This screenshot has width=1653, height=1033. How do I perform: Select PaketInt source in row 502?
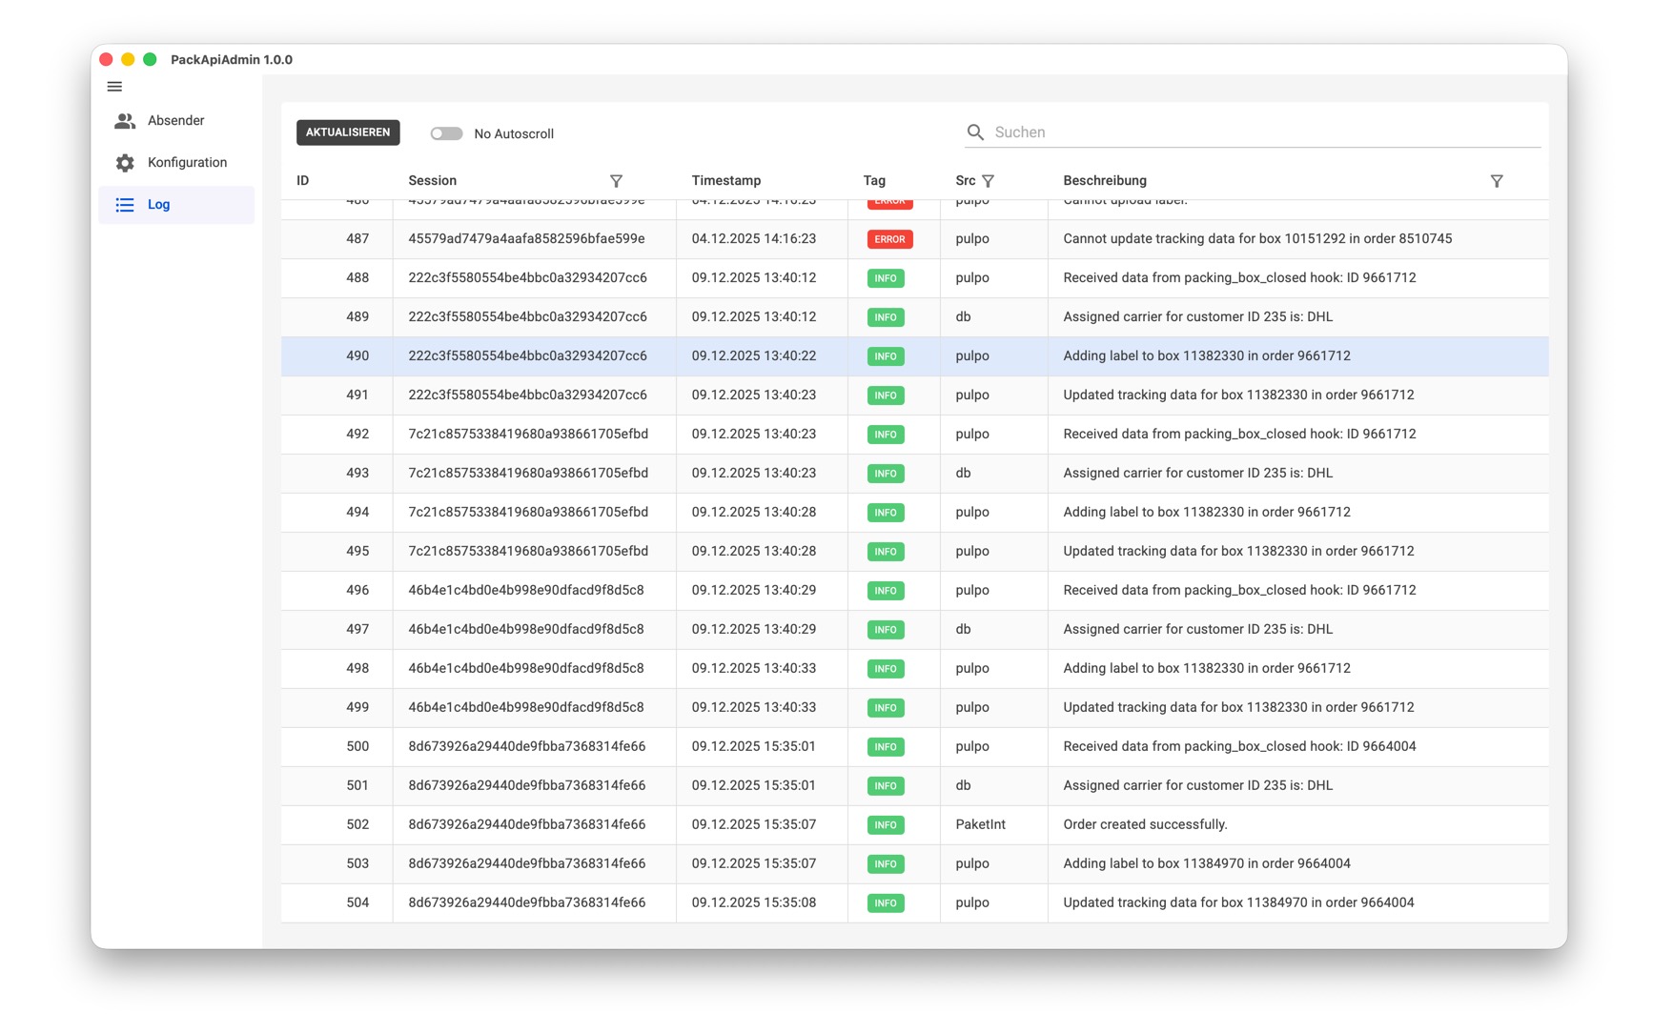click(980, 825)
